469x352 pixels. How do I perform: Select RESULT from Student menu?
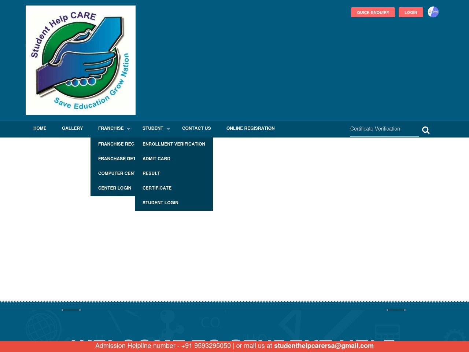click(x=174, y=173)
